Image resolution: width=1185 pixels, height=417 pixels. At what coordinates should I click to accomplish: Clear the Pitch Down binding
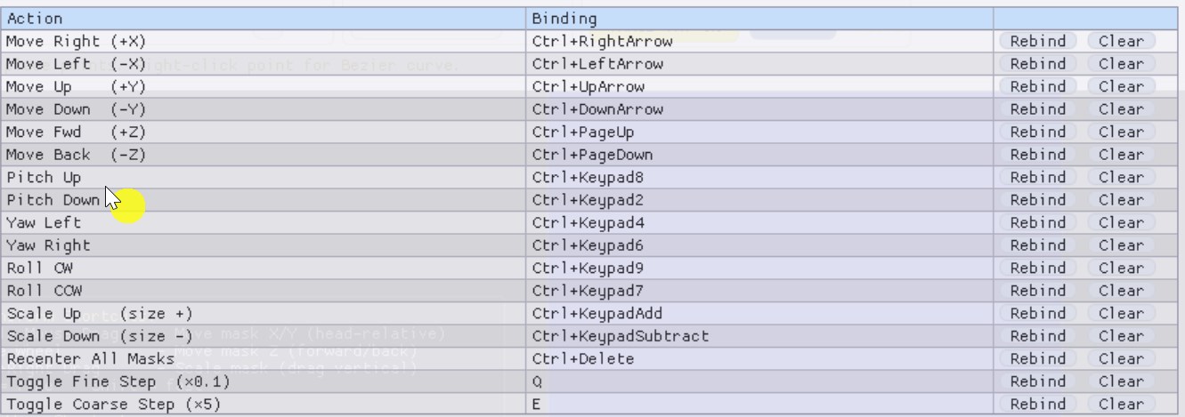1121,200
